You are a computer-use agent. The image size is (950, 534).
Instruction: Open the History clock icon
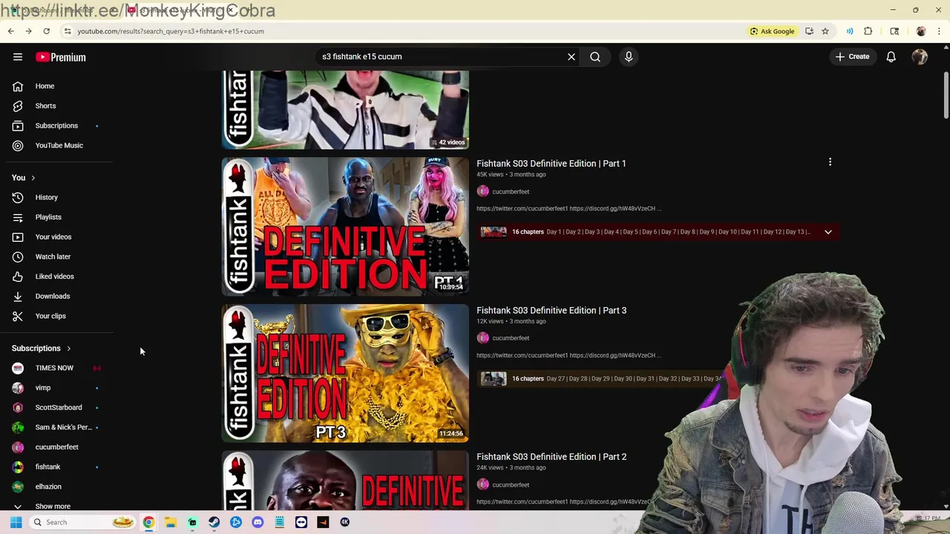tap(18, 197)
